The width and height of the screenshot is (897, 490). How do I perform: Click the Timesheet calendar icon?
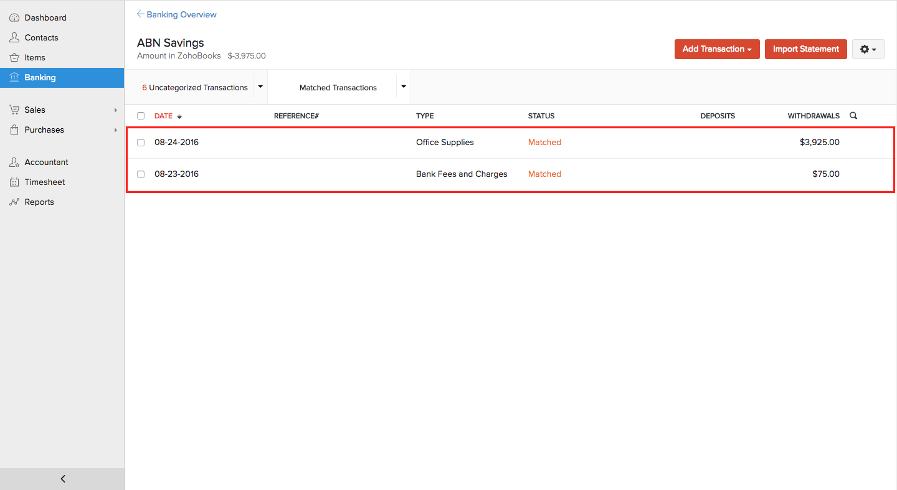(14, 182)
